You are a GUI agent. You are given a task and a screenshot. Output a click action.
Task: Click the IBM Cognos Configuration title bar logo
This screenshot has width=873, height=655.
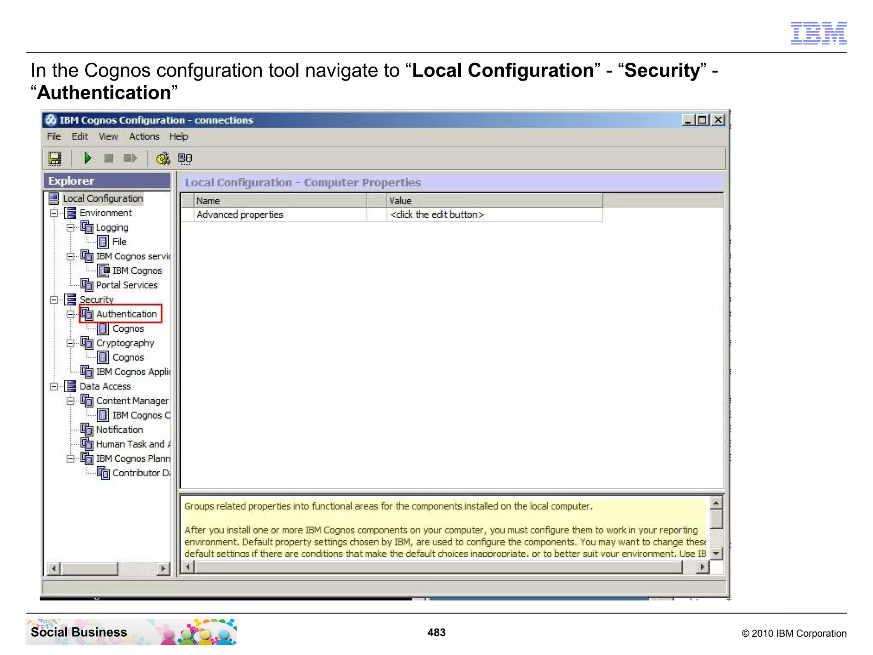pyautogui.click(x=51, y=120)
